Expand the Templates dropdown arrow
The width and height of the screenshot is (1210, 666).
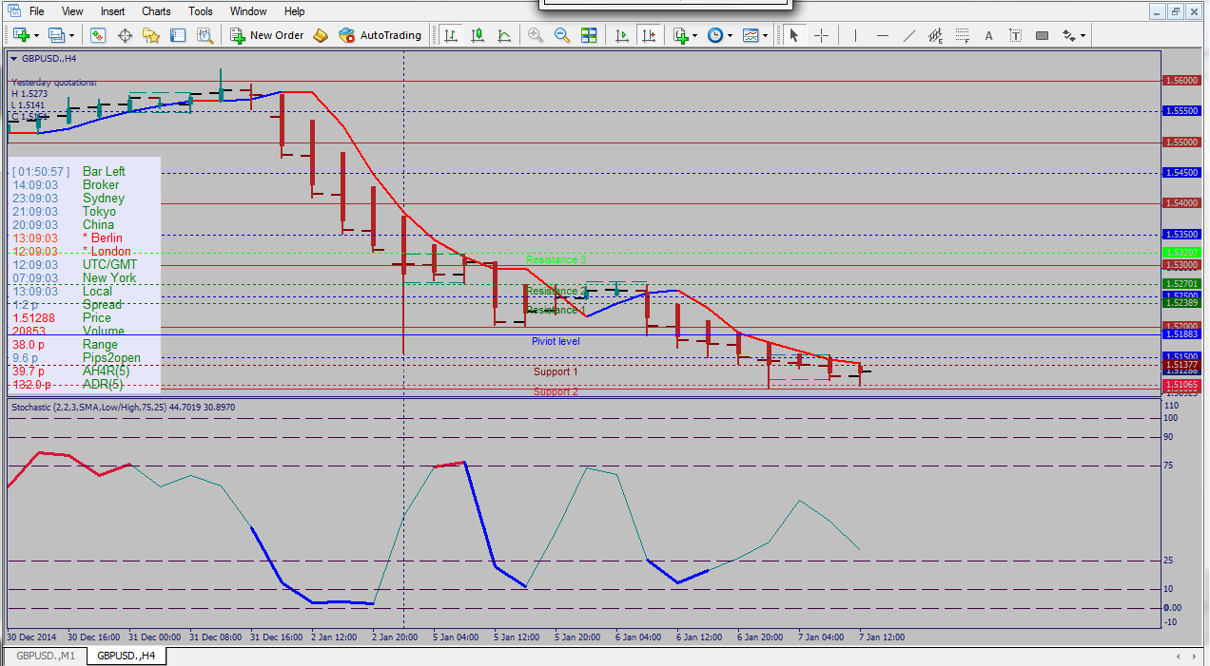pyautogui.click(x=766, y=35)
